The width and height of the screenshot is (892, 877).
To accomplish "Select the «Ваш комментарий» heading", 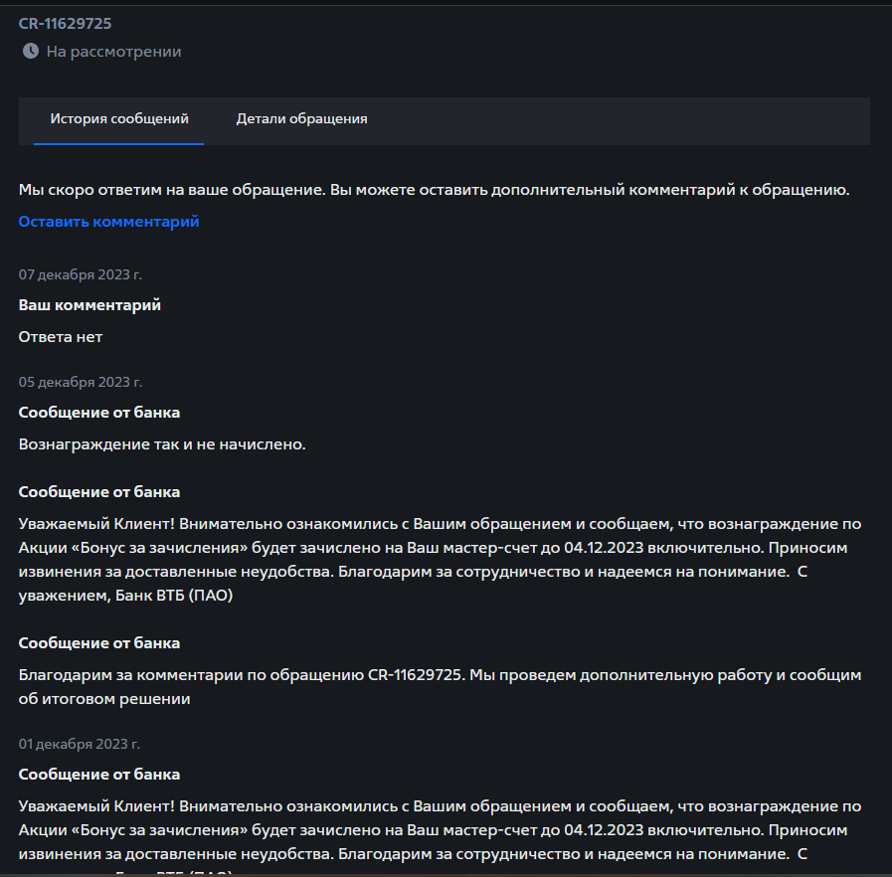I will (x=89, y=305).
